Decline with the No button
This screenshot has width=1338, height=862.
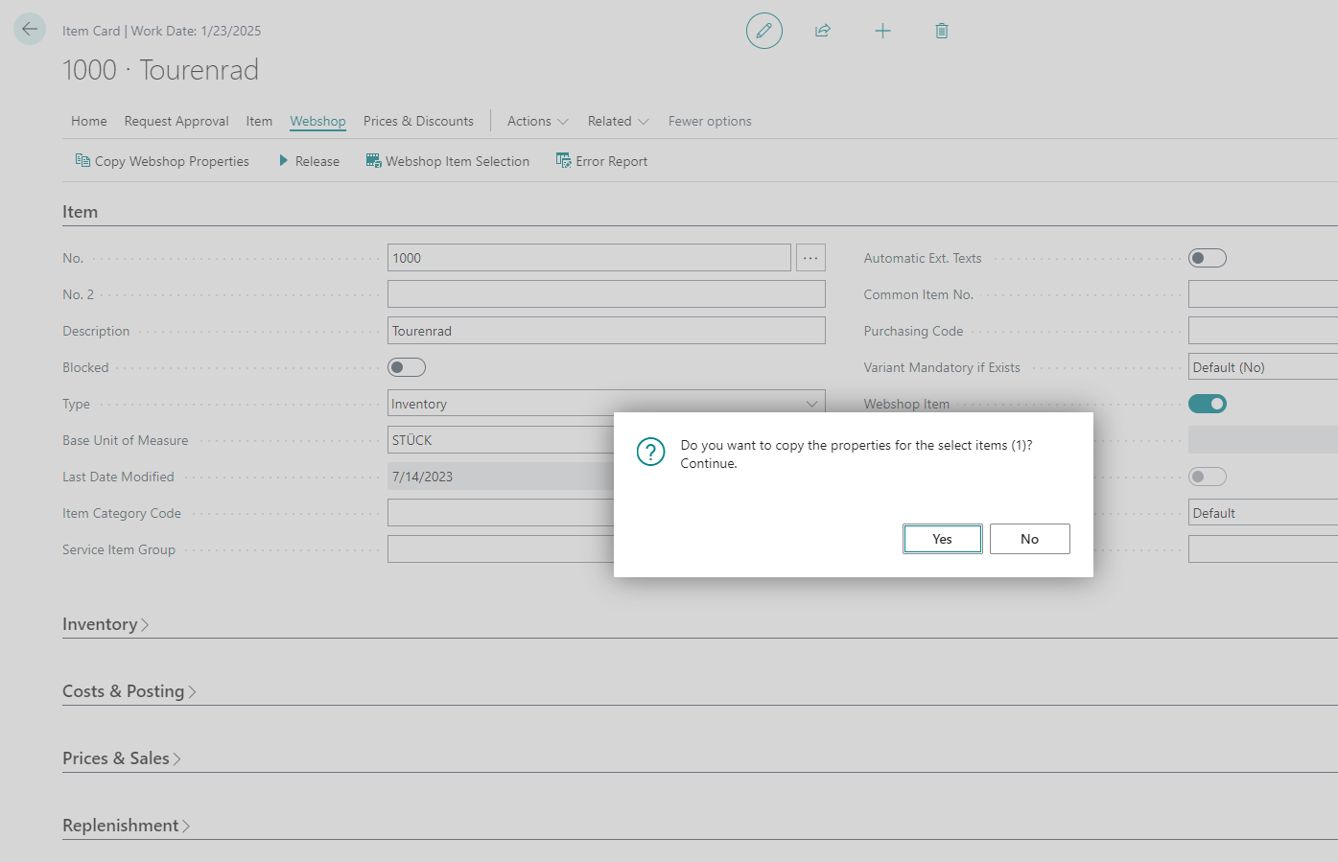pos(1029,539)
